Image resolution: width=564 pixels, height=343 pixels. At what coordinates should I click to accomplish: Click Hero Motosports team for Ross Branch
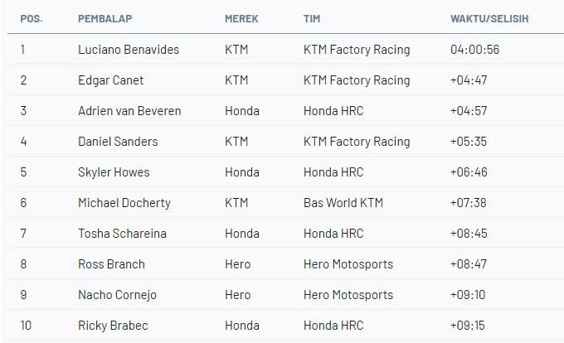348,264
